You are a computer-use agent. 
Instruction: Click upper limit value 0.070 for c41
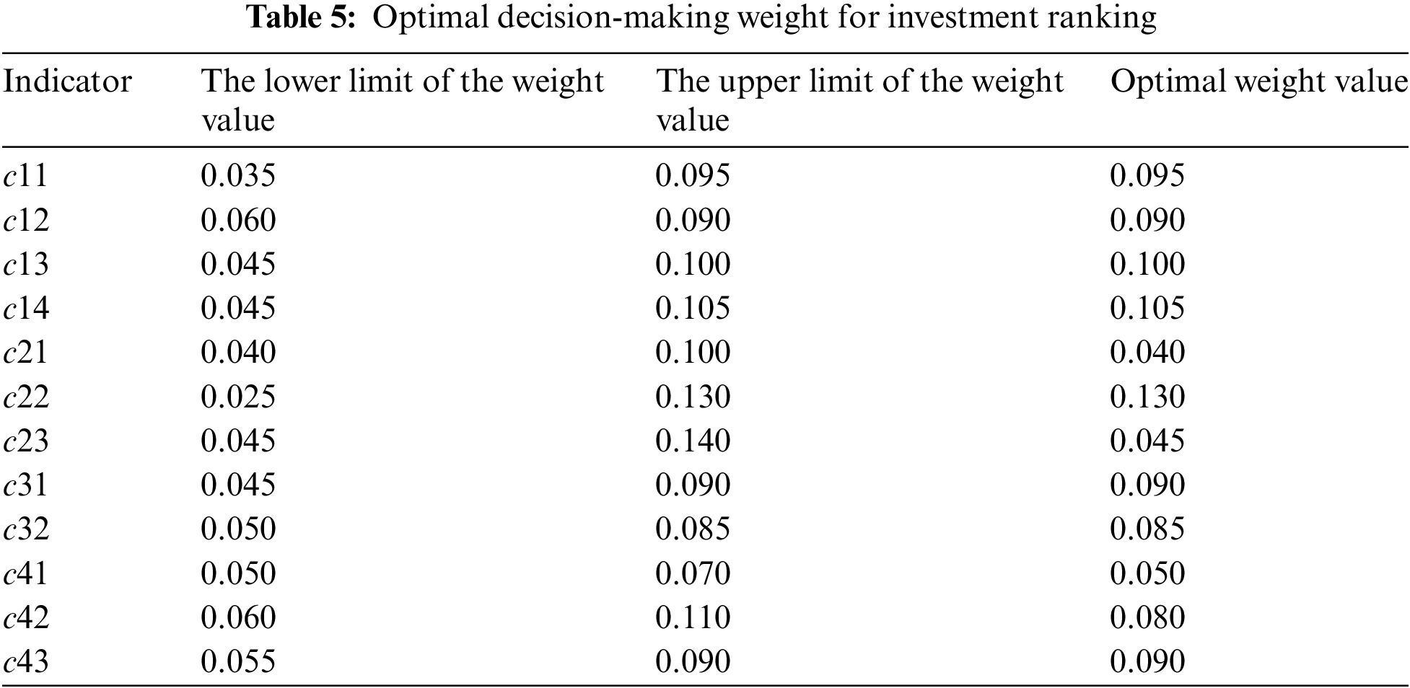pos(693,574)
